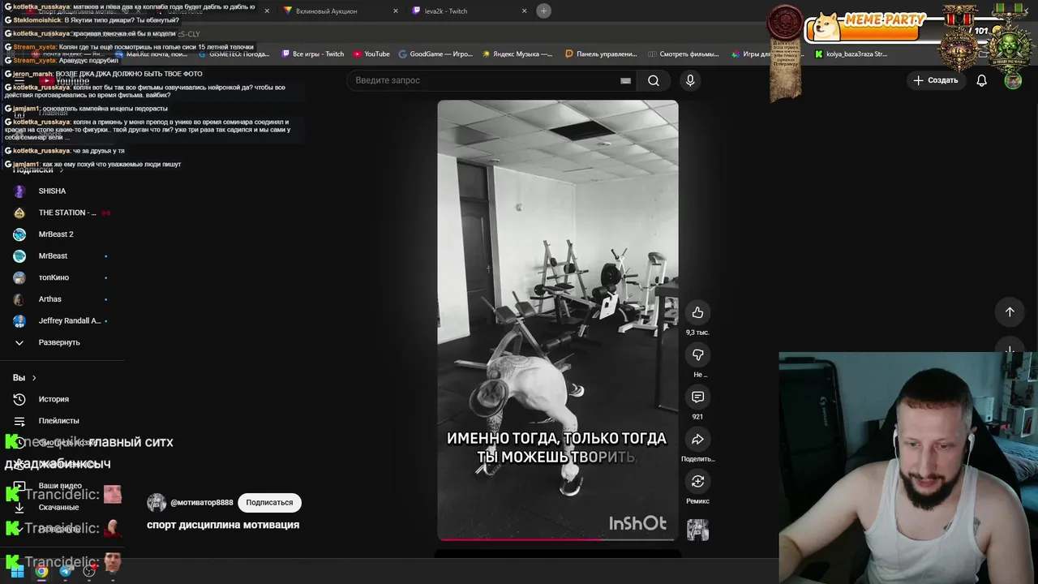
Task: Open a new browser tab
Action: point(543,11)
